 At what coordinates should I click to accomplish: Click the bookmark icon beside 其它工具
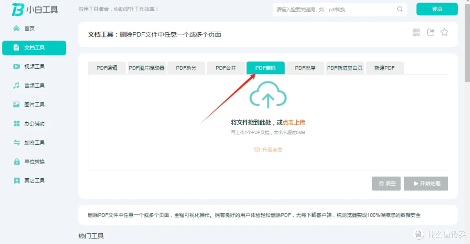pos(17,180)
